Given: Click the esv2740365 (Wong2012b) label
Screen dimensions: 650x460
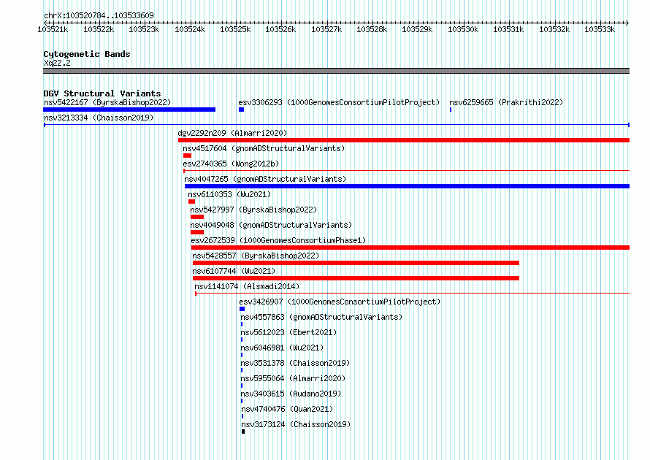Looking at the screenshot, I should pyautogui.click(x=231, y=164).
